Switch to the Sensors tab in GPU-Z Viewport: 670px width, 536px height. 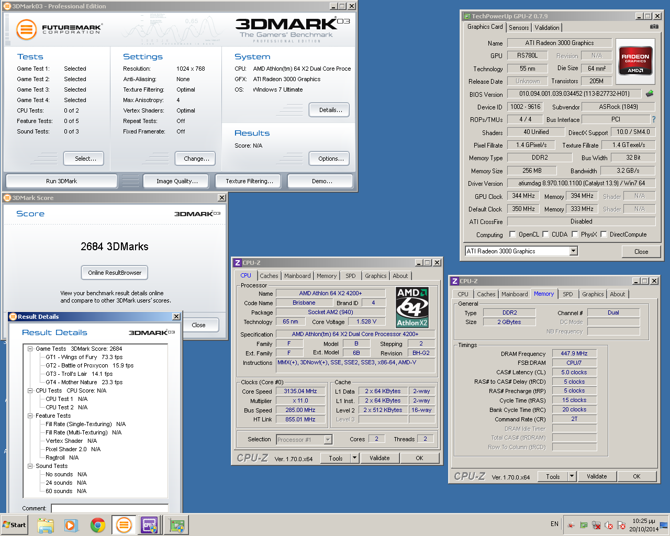coord(519,28)
